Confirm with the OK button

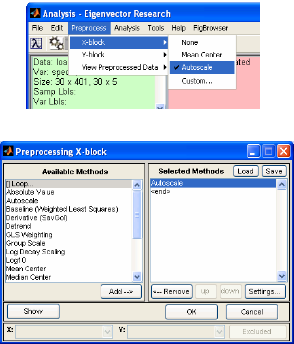pyautogui.click(x=192, y=312)
